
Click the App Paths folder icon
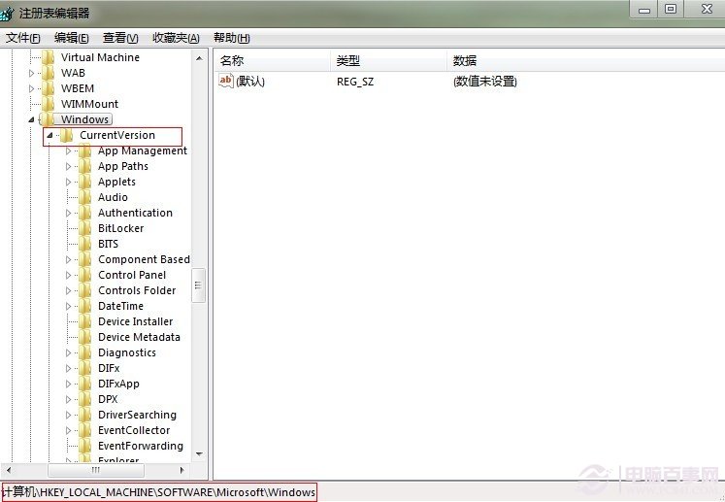click(x=85, y=166)
